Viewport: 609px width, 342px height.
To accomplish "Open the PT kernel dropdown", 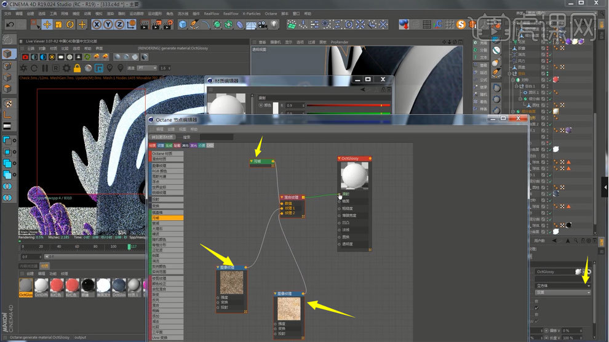I will [x=148, y=68].
